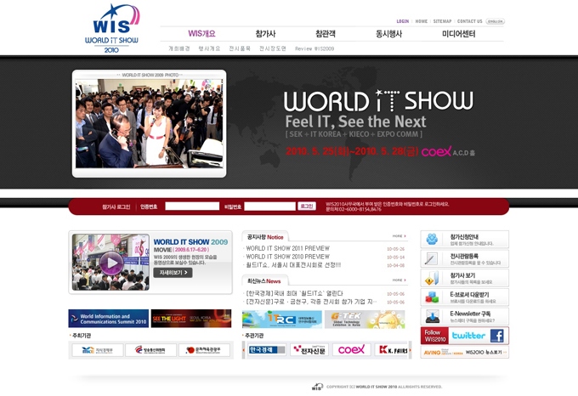Open the 최신뉴스 News tab

[264, 281]
